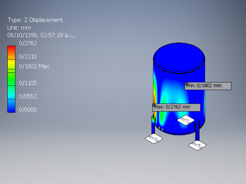
Task: Click the tank's top lid face
Action: pos(179,57)
